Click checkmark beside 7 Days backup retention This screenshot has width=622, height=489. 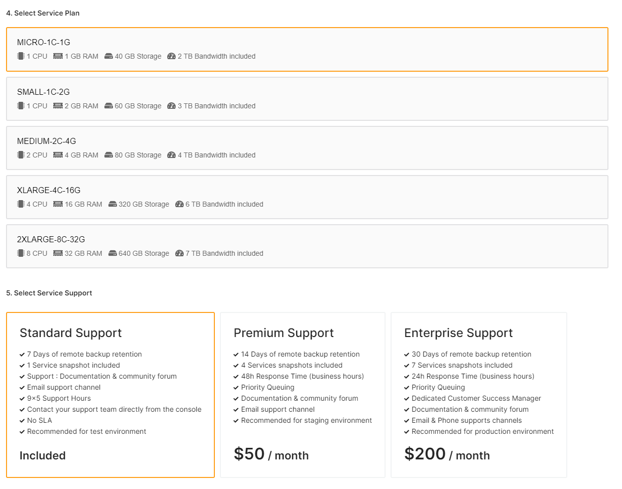tap(22, 355)
